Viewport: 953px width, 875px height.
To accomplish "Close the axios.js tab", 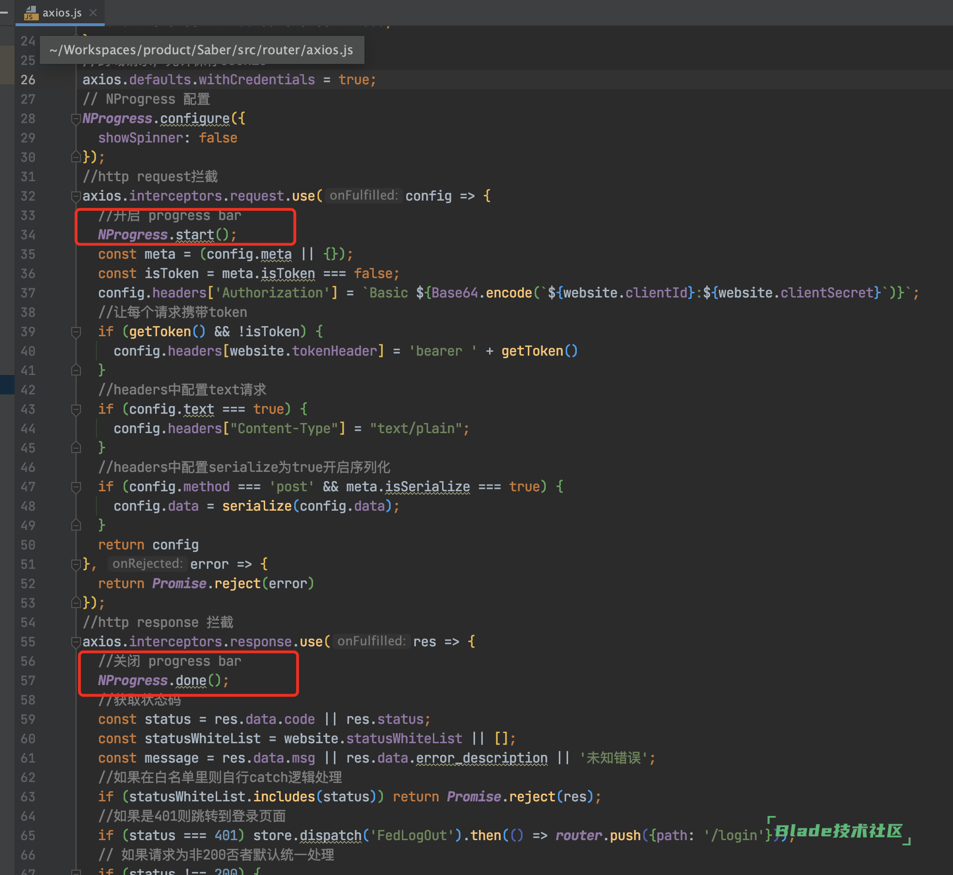I will [94, 13].
